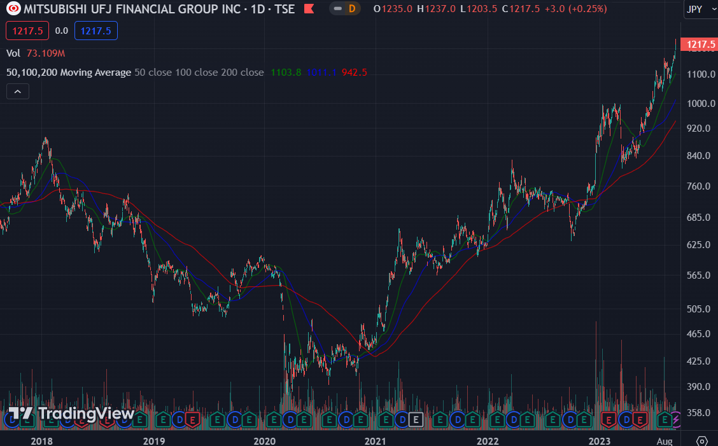Click the 2023 label on time axis
The image size is (718, 446).
point(600,441)
